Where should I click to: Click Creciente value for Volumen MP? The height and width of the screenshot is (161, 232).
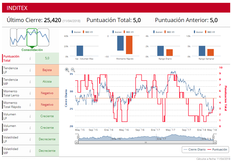(47, 128)
